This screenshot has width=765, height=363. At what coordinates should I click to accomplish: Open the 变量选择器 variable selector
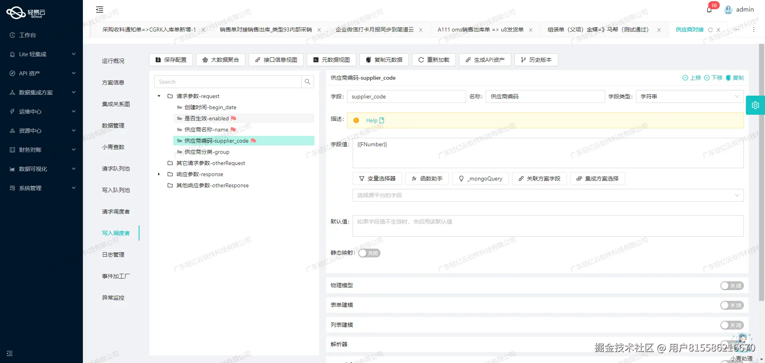coord(377,179)
